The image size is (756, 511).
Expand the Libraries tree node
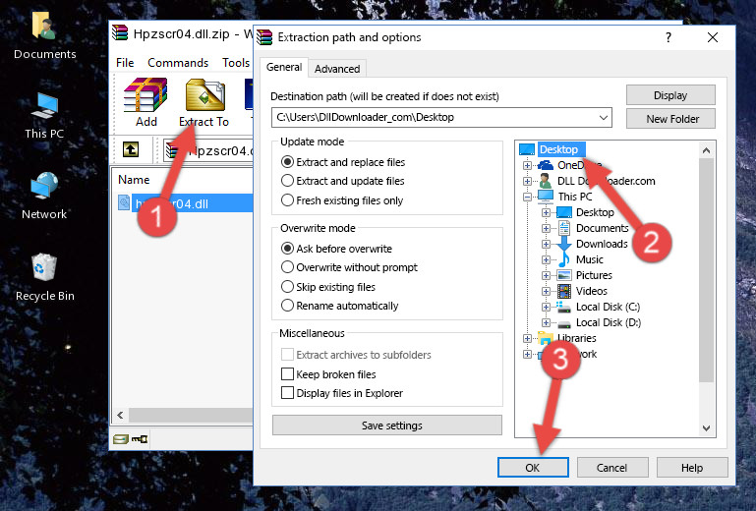528,338
